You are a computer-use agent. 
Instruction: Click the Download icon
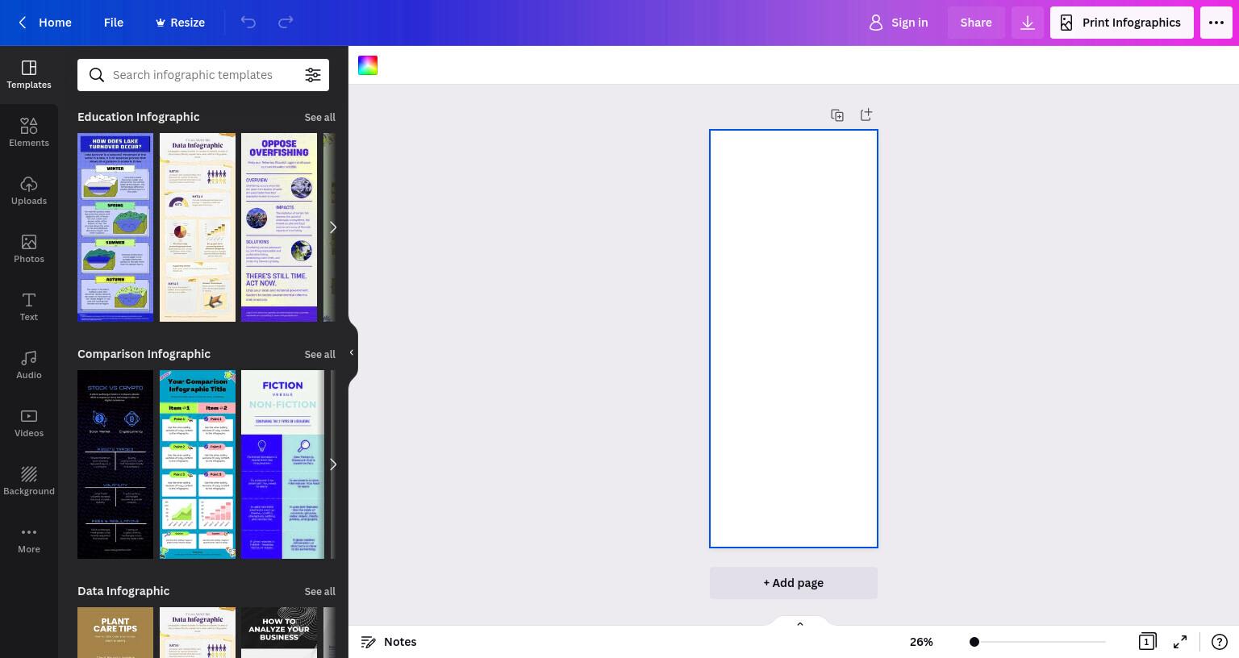[1028, 23]
